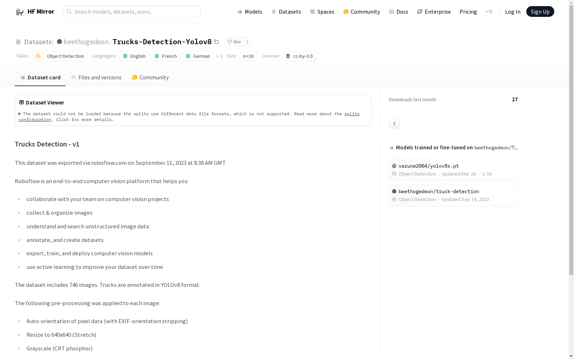Click the Sign Up button
The height and width of the screenshot is (359, 574).
tap(540, 11)
